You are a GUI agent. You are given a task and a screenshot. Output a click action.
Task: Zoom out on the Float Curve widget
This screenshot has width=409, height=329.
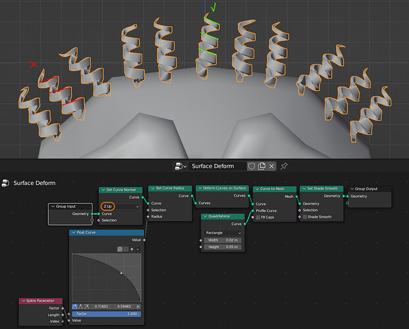click(126, 249)
